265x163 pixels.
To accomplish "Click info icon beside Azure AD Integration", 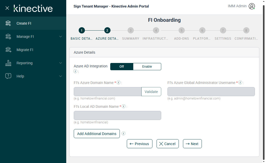I will pos(75,71).
